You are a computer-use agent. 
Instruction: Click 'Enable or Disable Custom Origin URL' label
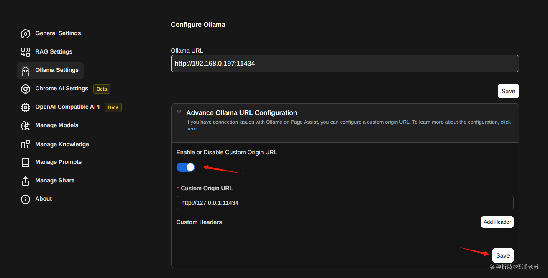point(227,152)
